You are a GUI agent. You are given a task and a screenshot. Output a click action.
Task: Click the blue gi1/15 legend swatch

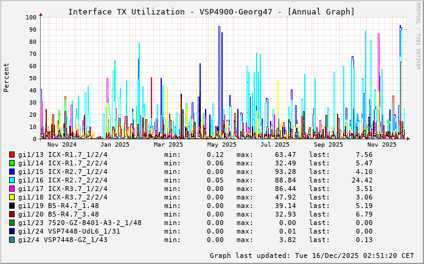point(12,172)
